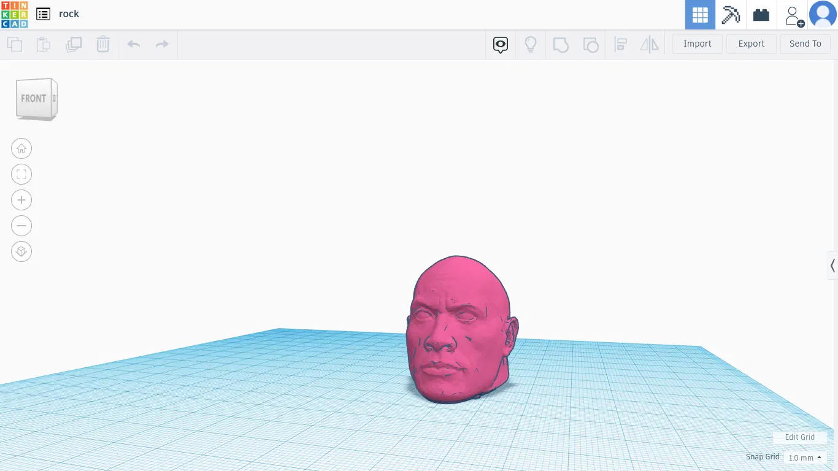Invite a collaborator with add-person icon
This screenshot has height=471, width=838.
(x=794, y=15)
